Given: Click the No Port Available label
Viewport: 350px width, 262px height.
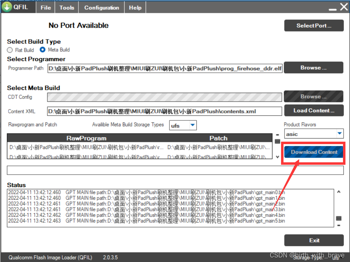Looking at the screenshot, I should coord(78,25).
